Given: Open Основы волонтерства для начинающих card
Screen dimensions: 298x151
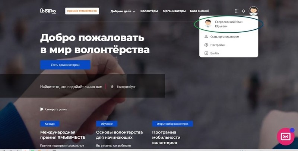Looking at the screenshot, I should [x=119, y=135].
